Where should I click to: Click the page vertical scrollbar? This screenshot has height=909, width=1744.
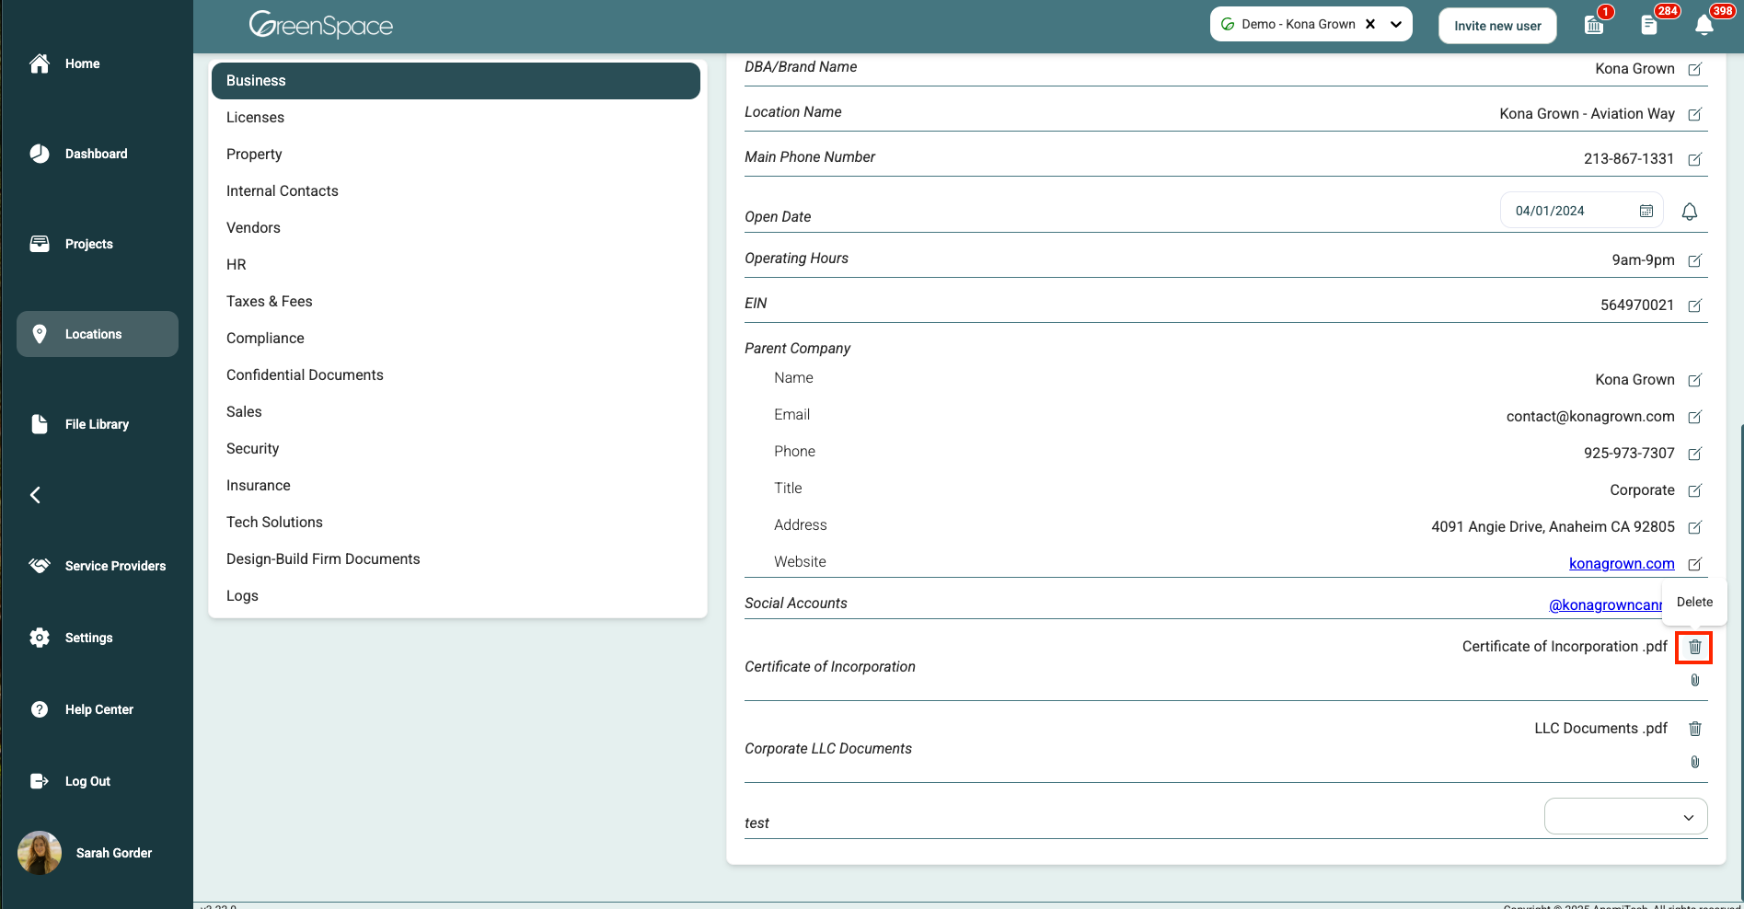click(1741, 662)
